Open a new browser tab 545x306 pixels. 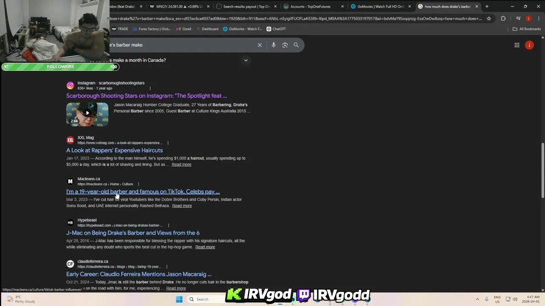[487, 6]
